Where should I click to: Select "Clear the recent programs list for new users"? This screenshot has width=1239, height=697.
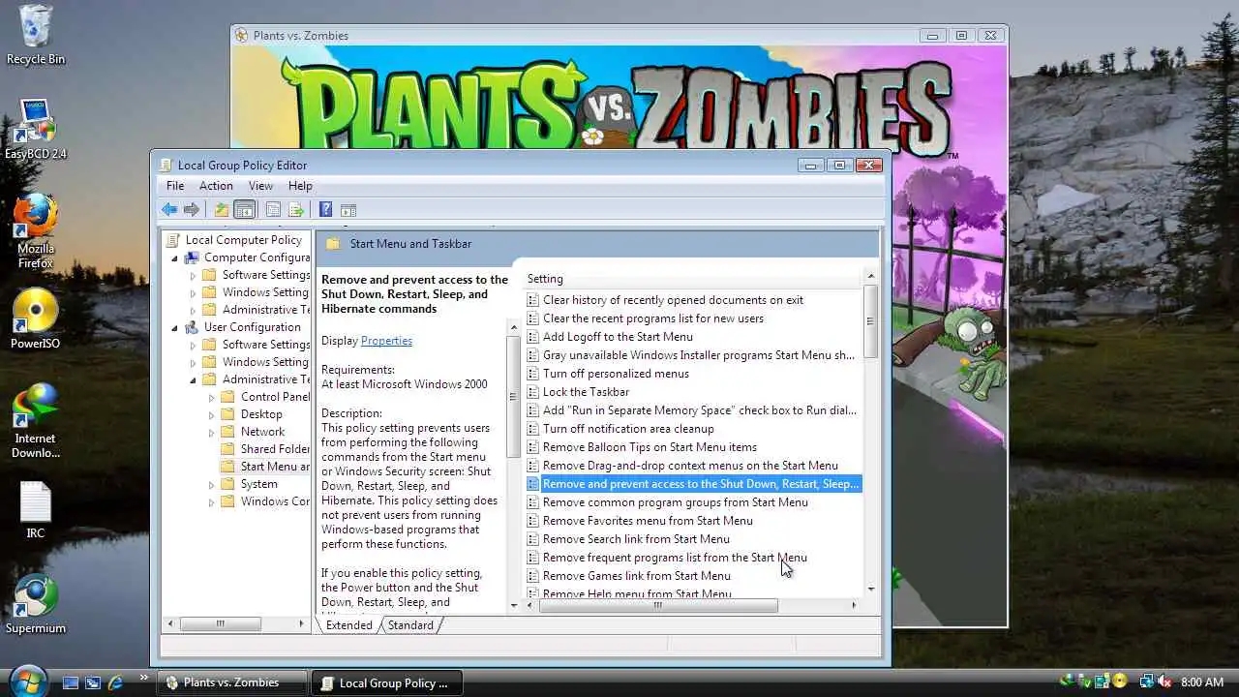(653, 318)
